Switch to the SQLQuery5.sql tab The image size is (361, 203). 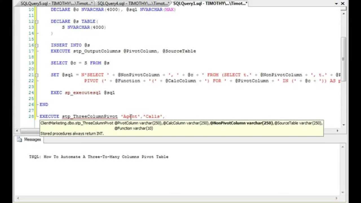click(x=56, y=3)
